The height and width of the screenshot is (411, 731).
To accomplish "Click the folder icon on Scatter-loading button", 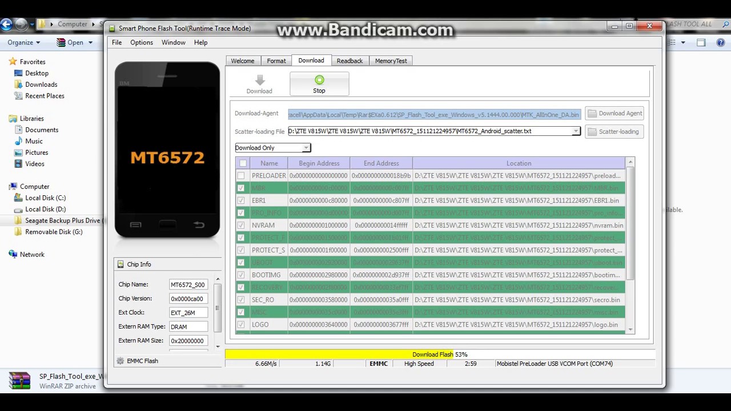I will (592, 132).
